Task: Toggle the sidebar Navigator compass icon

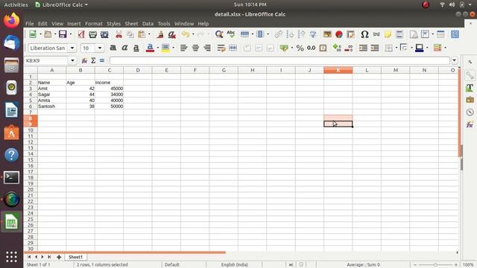Action: click(x=470, y=112)
